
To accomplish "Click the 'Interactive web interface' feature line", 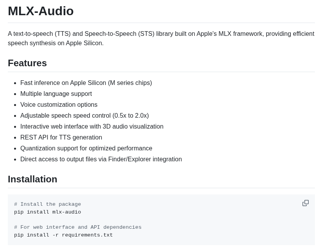I will (x=92, y=126).
